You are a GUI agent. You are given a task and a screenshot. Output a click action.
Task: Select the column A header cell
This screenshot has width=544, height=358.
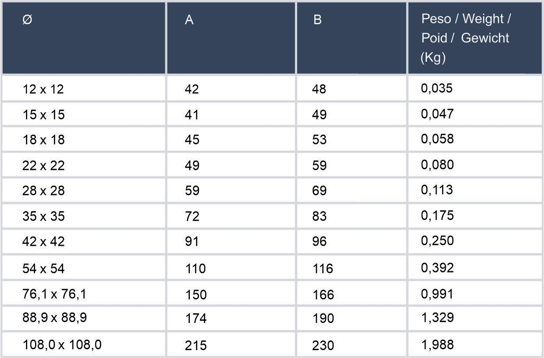click(189, 20)
